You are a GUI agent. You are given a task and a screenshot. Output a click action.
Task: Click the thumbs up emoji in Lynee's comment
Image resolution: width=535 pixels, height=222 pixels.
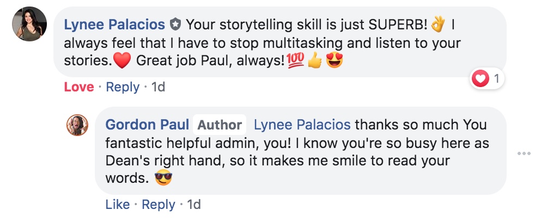coord(314,61)
